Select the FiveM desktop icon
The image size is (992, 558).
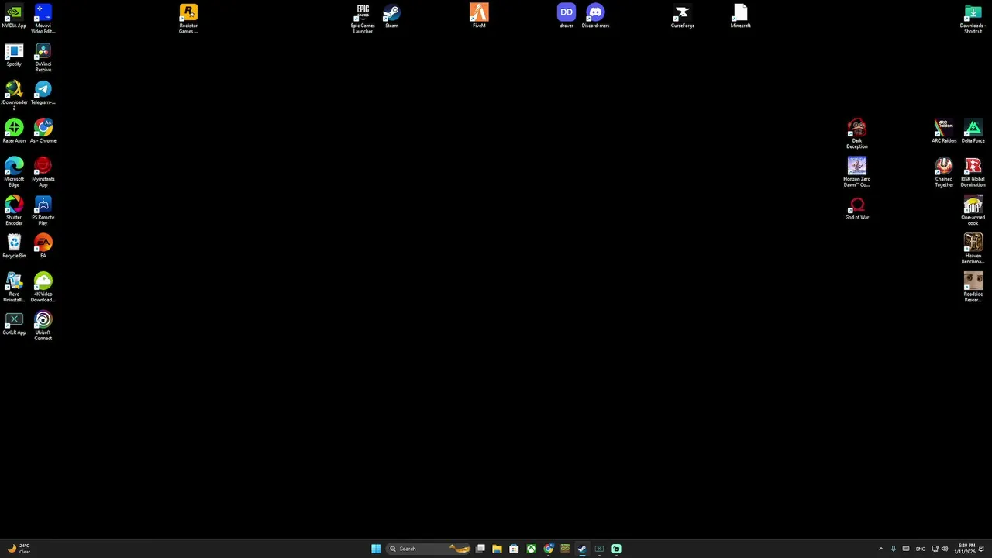[479, 16]
